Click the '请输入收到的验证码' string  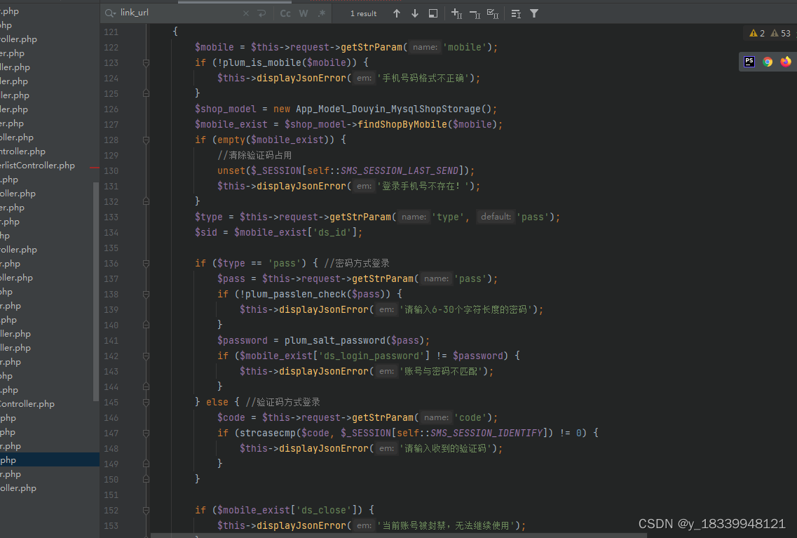pyautogui.click(x=447, y=448)
